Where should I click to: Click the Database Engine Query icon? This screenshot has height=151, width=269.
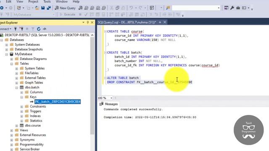(x=80, y=8)
